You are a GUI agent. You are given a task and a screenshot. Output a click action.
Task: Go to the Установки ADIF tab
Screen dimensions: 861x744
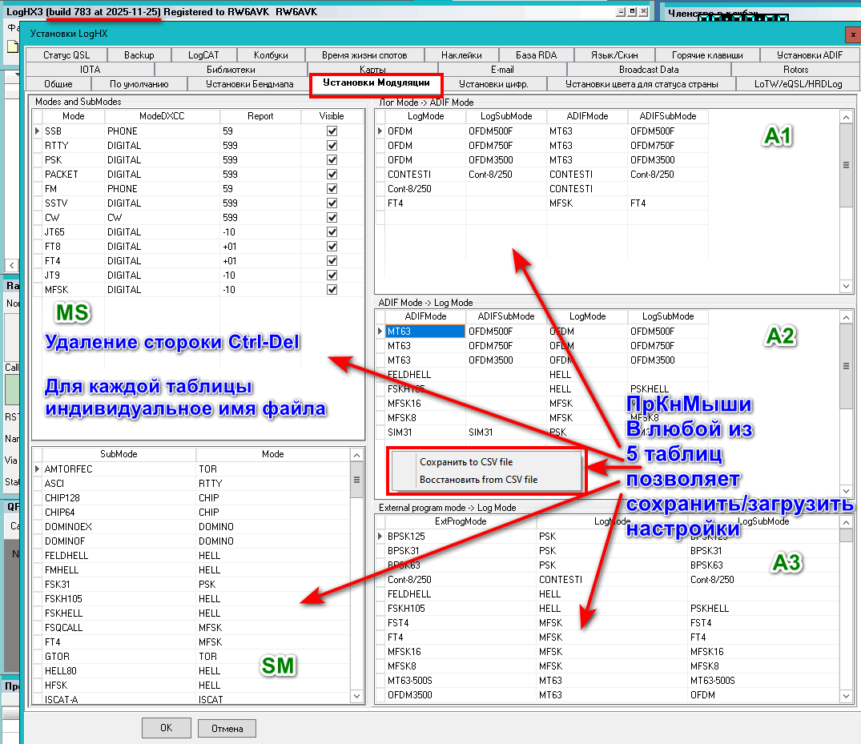pos(810,55)
